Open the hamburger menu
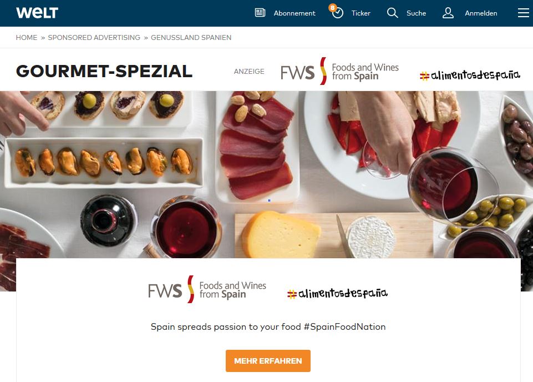Viewport: 533px width, 382px height. click(524, 13)
